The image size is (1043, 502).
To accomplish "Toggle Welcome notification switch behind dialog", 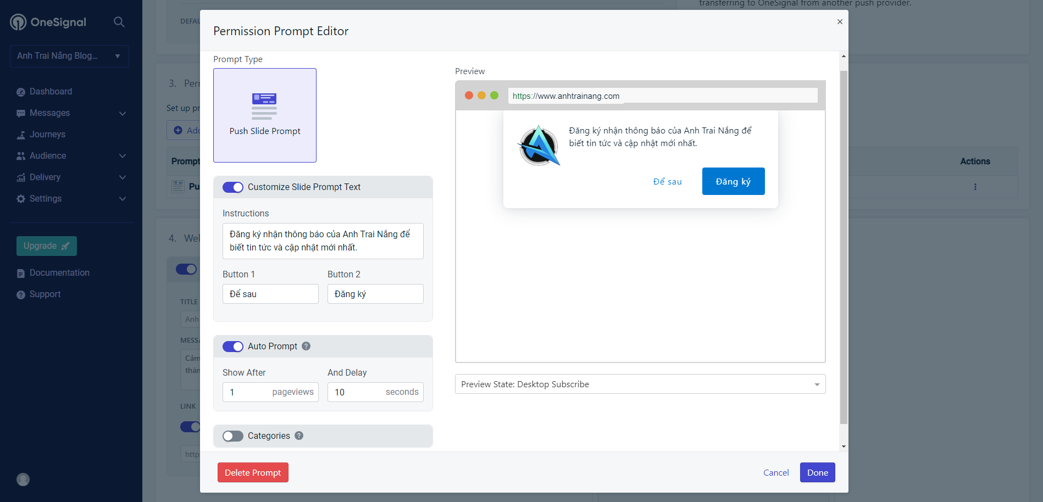I will [187, 269].
